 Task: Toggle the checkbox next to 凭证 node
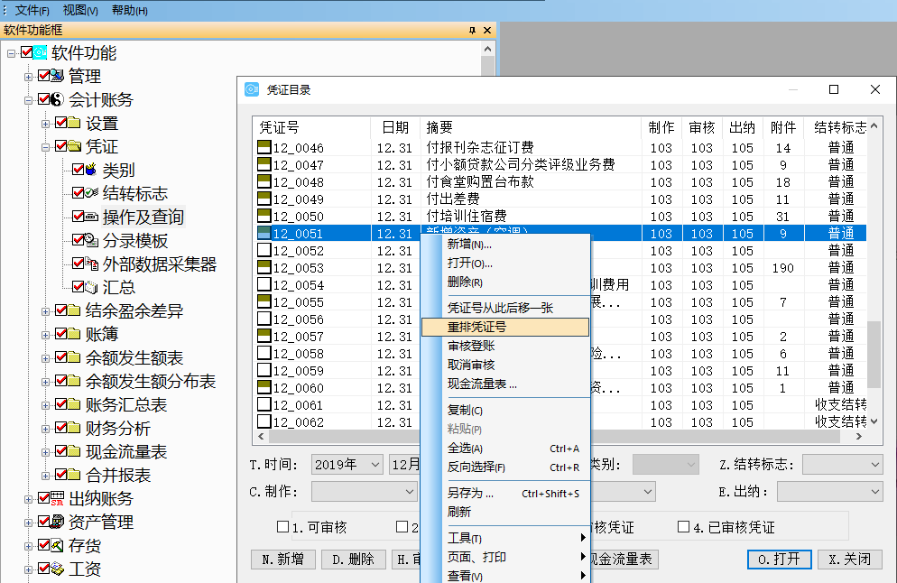60,146
